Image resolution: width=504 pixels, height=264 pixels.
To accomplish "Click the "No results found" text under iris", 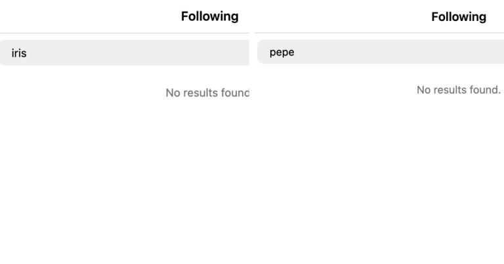I will tap(207, 93).
